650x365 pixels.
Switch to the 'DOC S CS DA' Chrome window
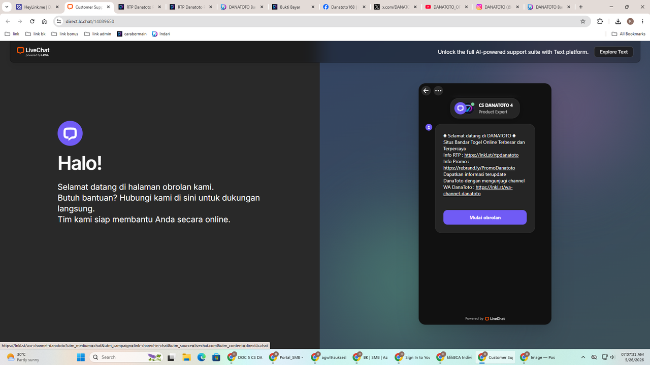coord(246,357)
